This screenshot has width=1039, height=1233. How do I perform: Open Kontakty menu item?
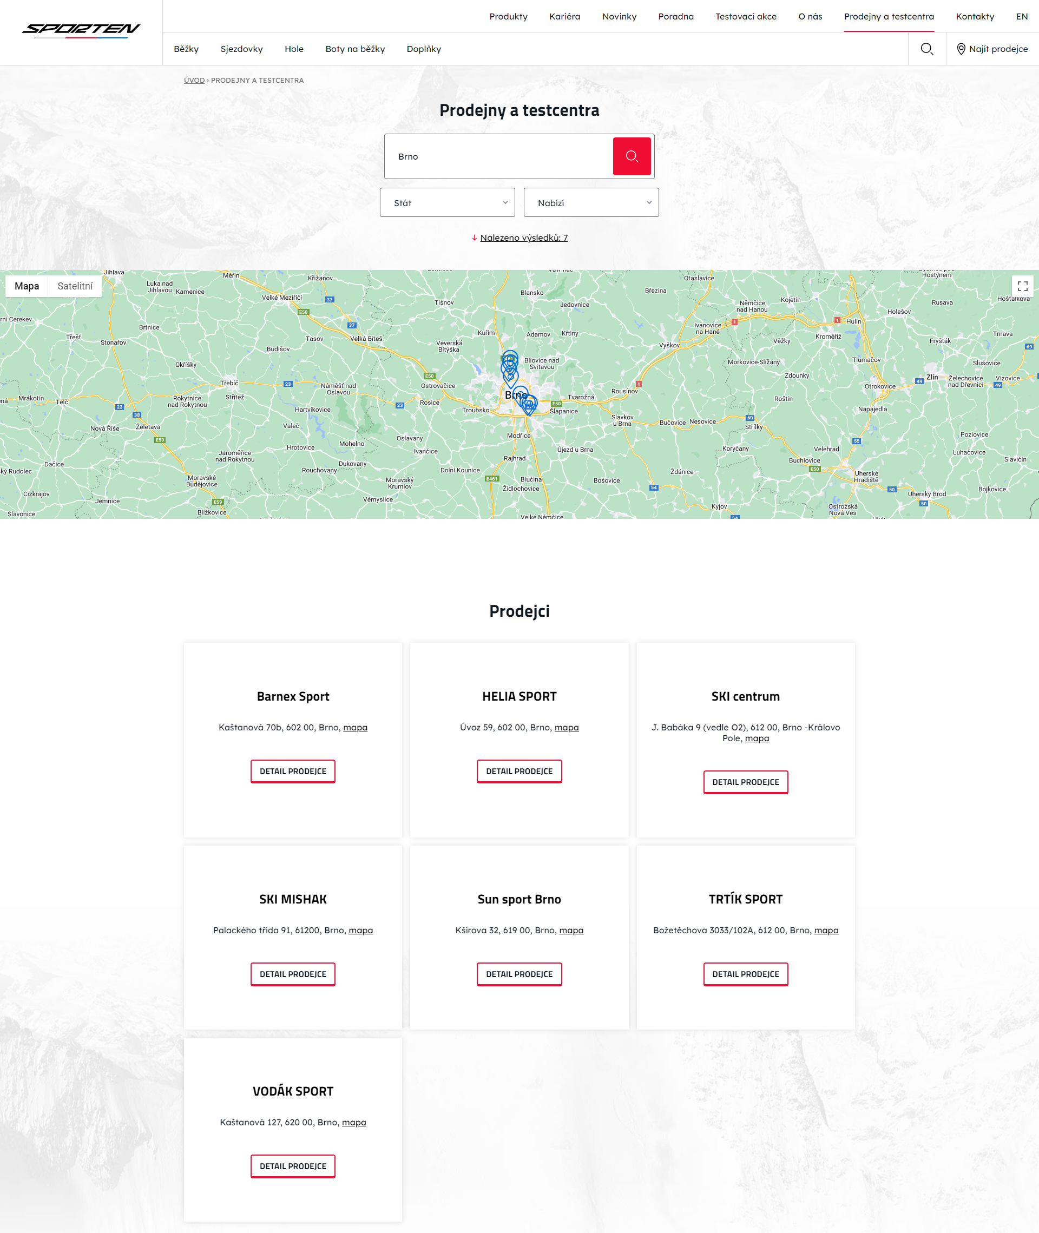click(x=974, y=16)
